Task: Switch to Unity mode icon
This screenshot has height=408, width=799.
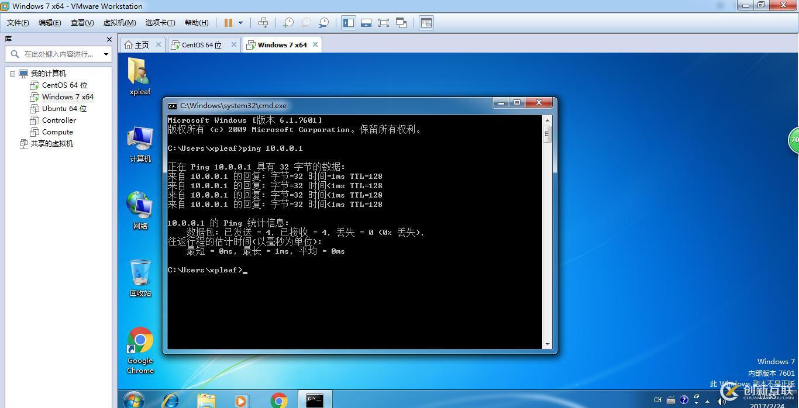Action: point(401,23)
